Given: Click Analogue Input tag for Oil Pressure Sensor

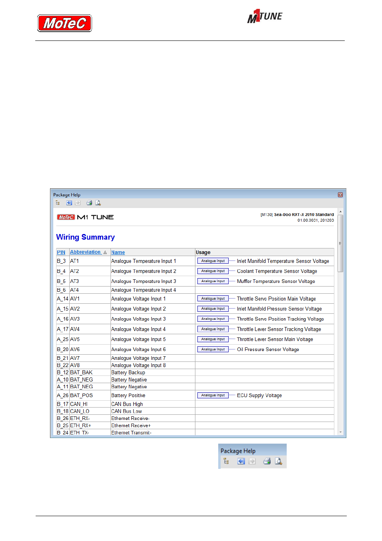Looking at the screenshot, I should (x=213, y=349).
